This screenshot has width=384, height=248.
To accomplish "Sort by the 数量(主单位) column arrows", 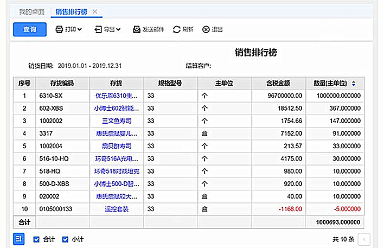I will click(354, 84).
